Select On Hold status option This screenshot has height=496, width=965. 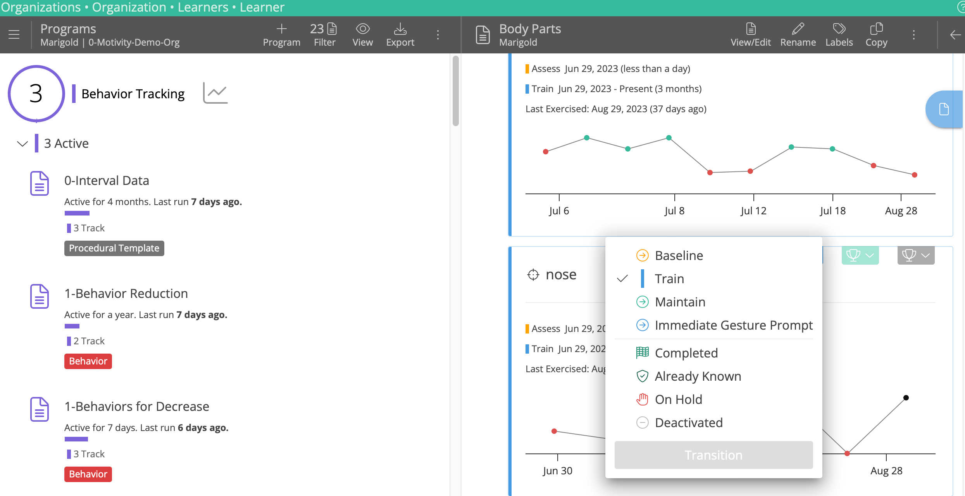click(713, 399)
